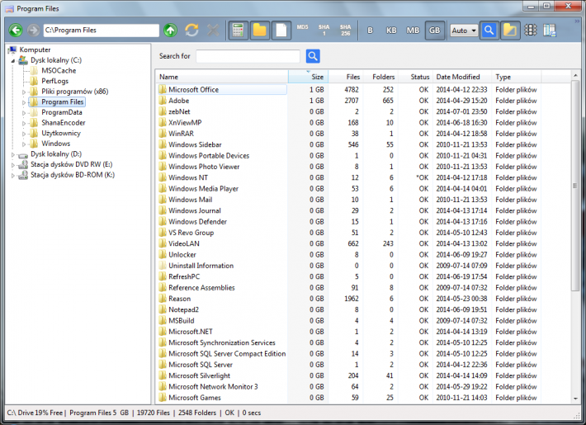
Task: Open the Auto dropdown in toolbar
Action: 464,31
